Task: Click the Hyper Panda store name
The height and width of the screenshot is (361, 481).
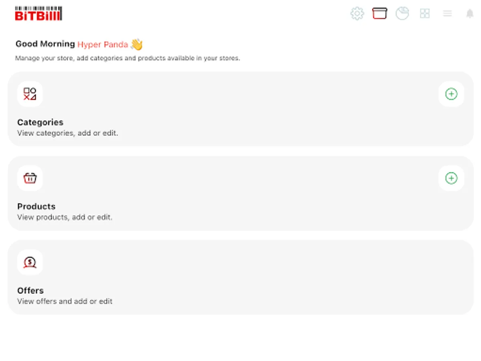Action: [103, 45]
